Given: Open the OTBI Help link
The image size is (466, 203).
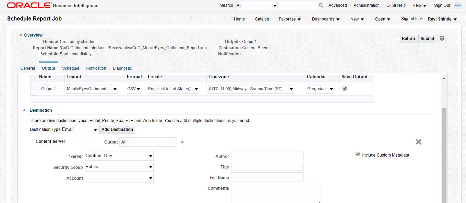Looking at the screenshot, I should pyautogui.click(x=396, y=5).
